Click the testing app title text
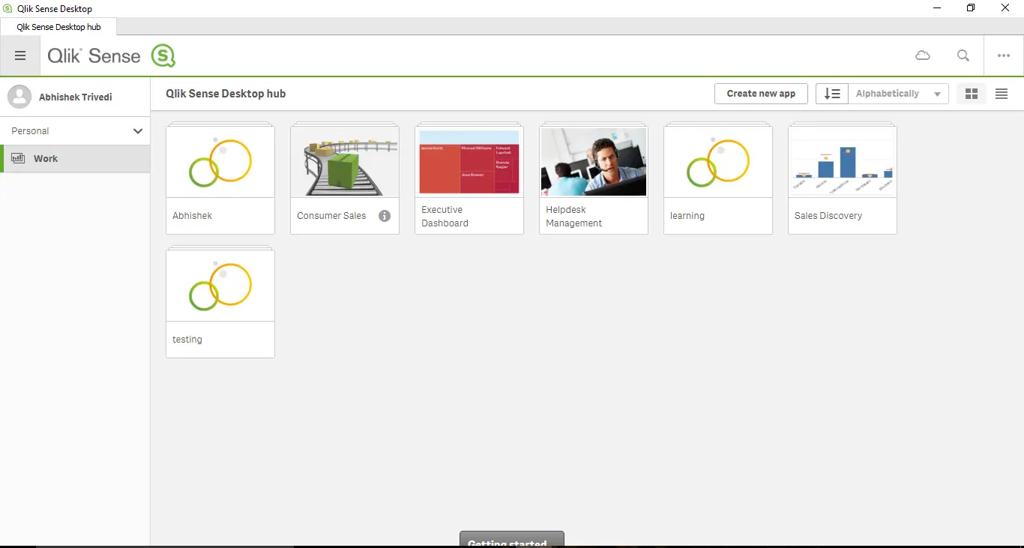This screenshot has width=1024, height=548. [187, 340]
